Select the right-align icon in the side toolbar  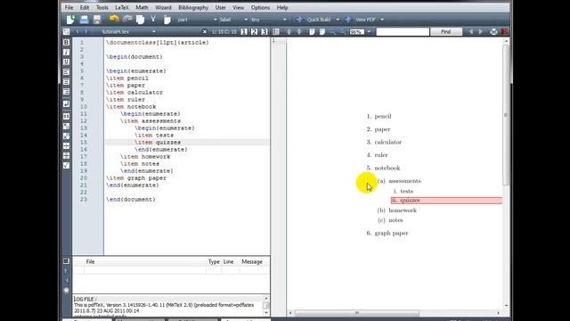[66, 92]
